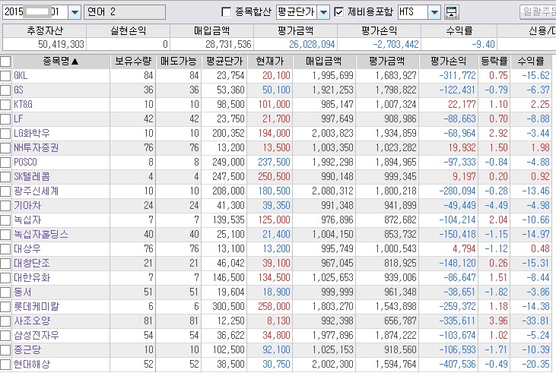Click 기아차 change rate -4.49
This screenshot has width=556, height=376.
(x=496, y=206)
